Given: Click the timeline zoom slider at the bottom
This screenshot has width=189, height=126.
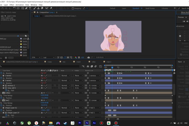Looking at the screenshot, I should point(109,119).
